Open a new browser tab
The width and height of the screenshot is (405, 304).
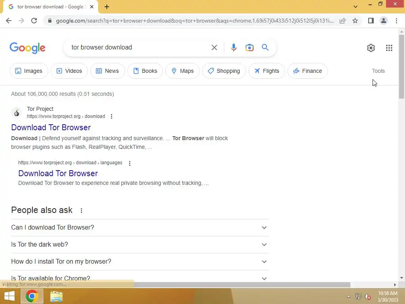(x=107, y=7)
